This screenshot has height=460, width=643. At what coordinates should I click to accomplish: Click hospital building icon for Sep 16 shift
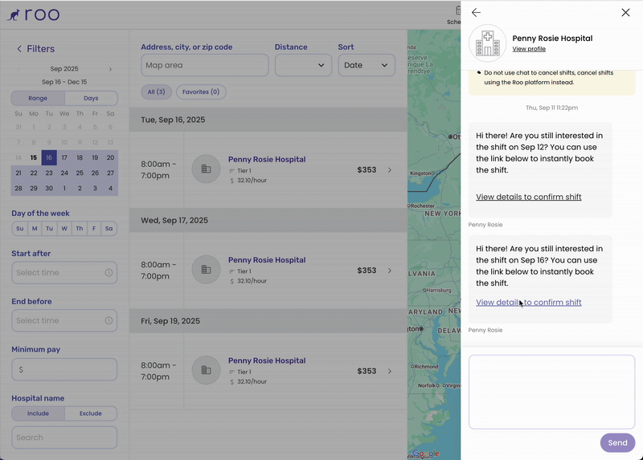[207, 169]
